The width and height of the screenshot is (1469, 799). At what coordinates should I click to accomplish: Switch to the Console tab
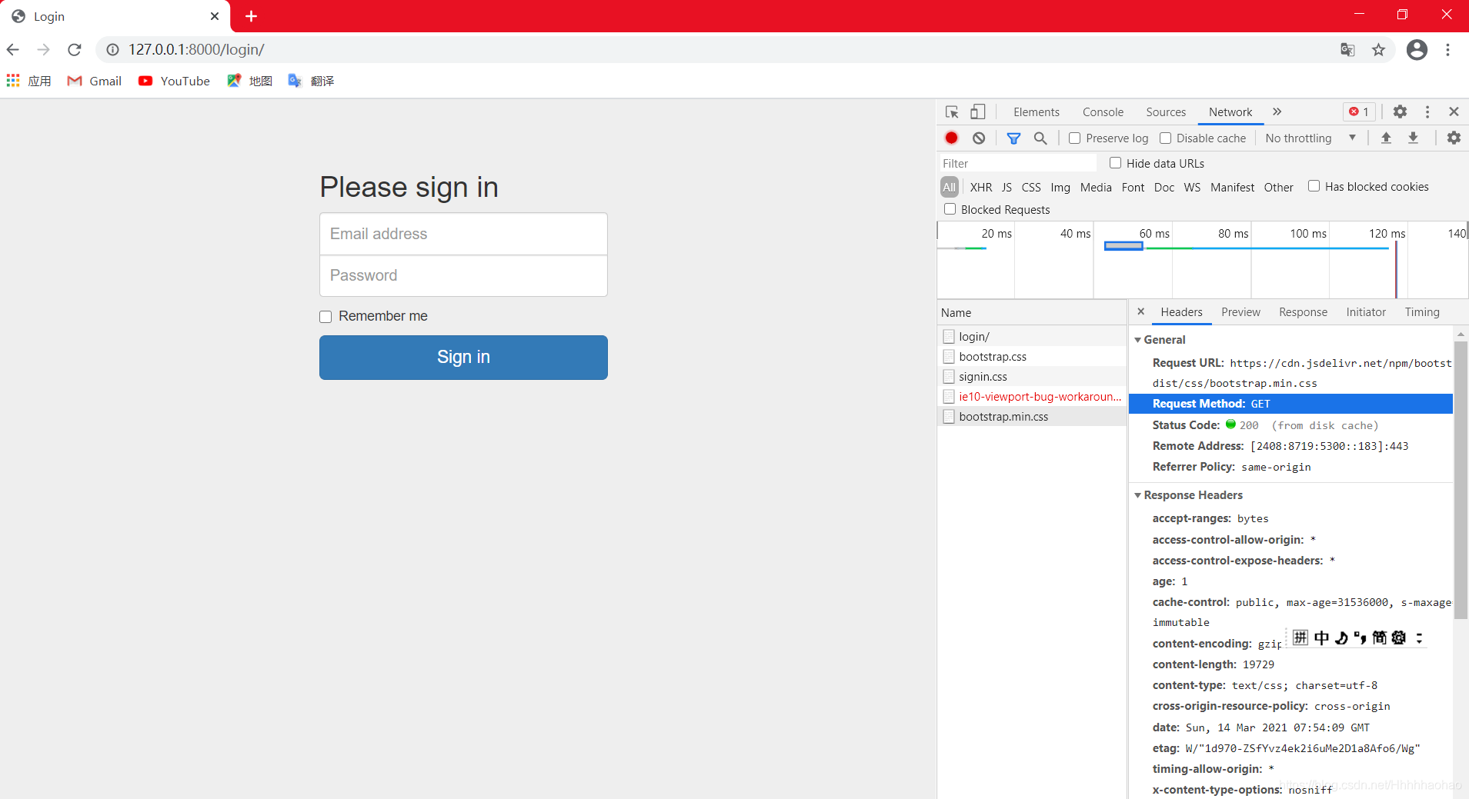(x=1103, y=112)
